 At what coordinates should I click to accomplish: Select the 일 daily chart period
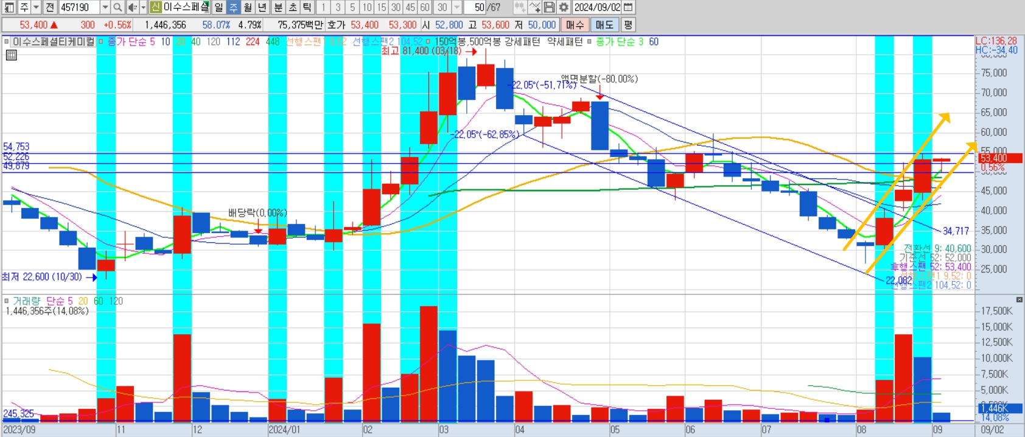(219, 7)
